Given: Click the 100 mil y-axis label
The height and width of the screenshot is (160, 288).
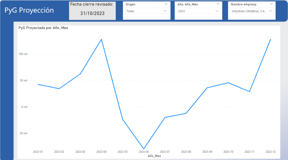Looking at the screenshot, I should click(x=23, y=54).
